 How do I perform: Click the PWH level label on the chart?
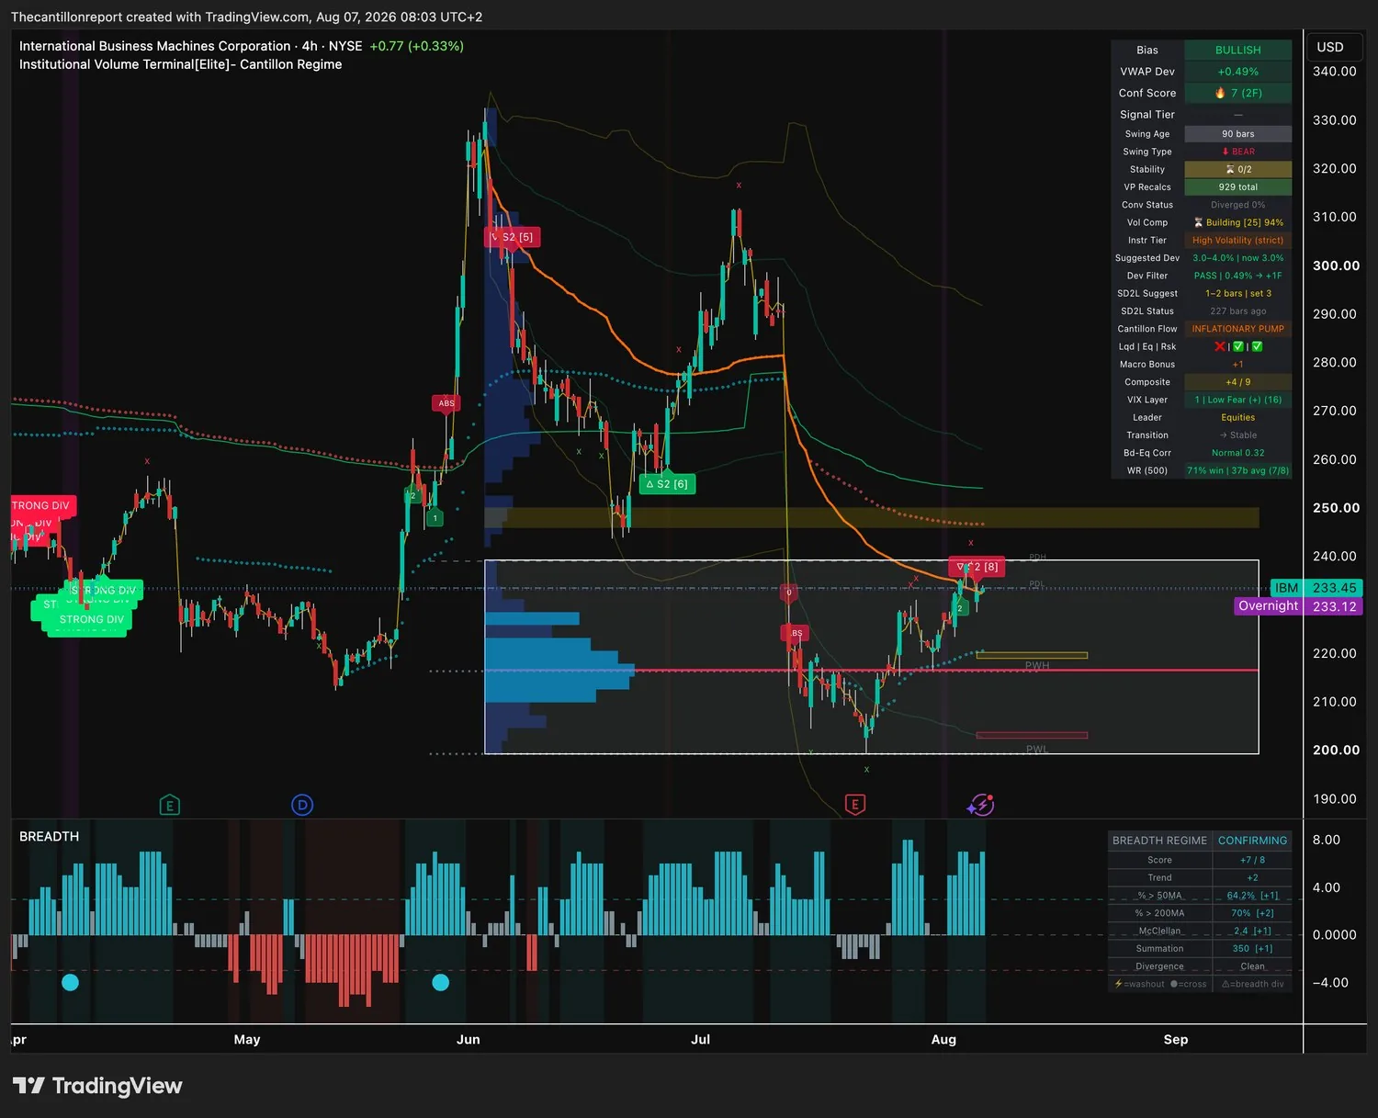(1037, 666)
